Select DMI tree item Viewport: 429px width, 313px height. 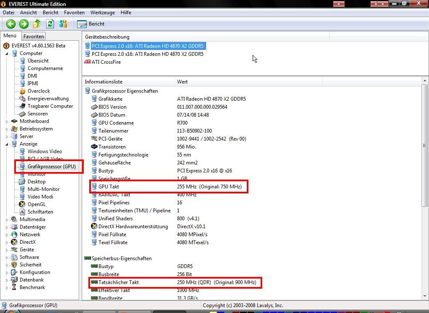point(32,76)
